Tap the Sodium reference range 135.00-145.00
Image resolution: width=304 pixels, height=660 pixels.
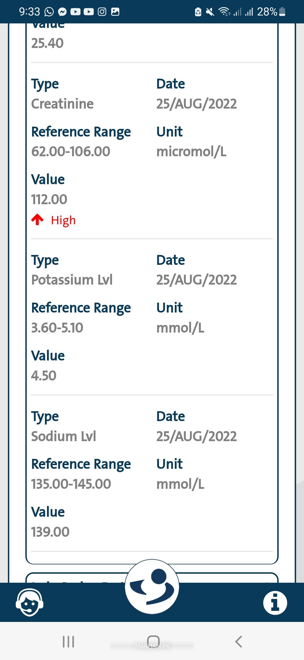click(x=71, y=484)
